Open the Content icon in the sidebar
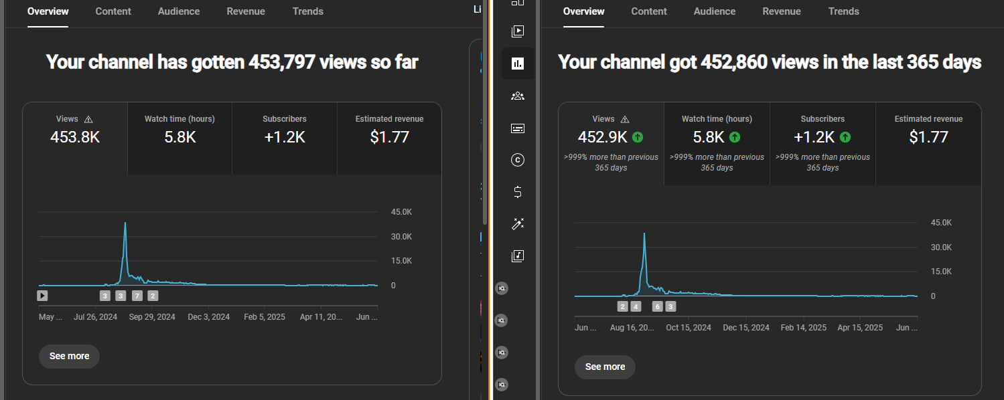 click(517, 31)
